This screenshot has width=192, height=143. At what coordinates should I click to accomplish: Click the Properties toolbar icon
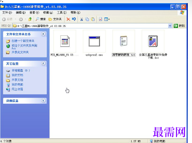[x=101, y=19]
